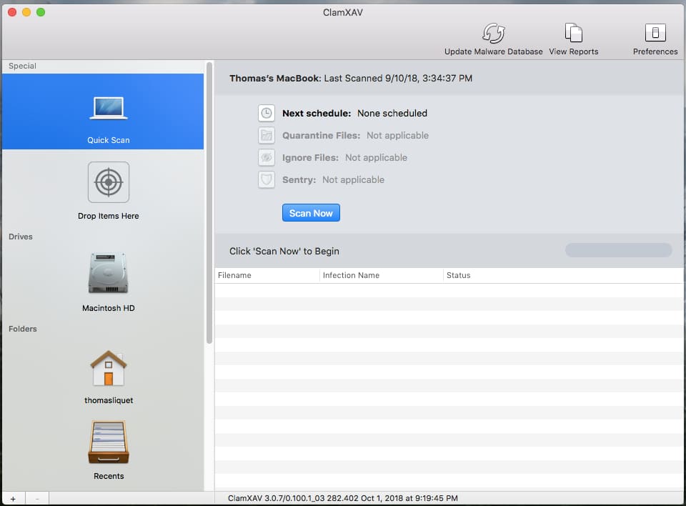Click the "Click 'Scan Now' to Begin" message
Viewport: 686px width, 506px height.
tap(284, 252)
